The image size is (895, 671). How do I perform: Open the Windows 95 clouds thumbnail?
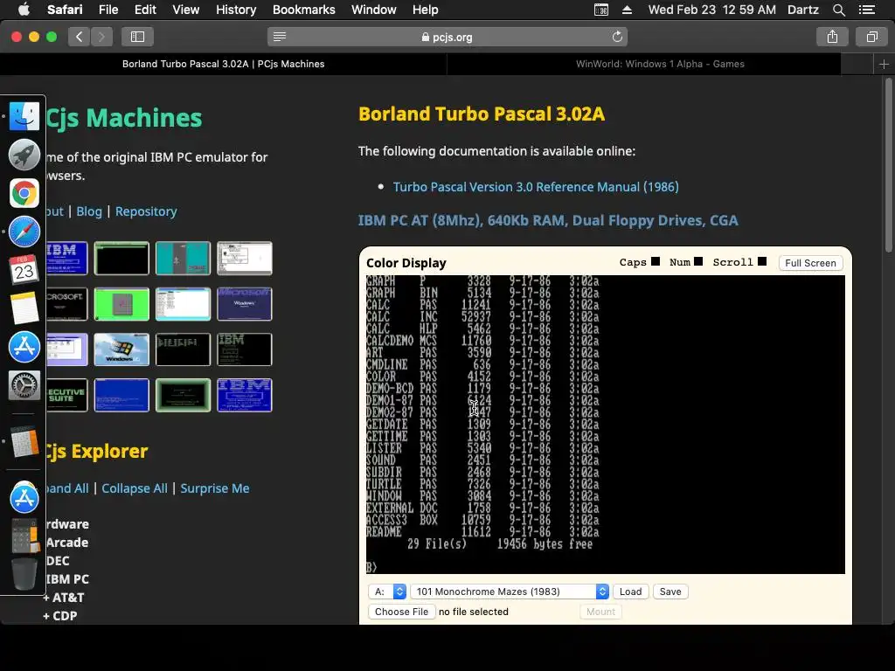tap(121, 349)
